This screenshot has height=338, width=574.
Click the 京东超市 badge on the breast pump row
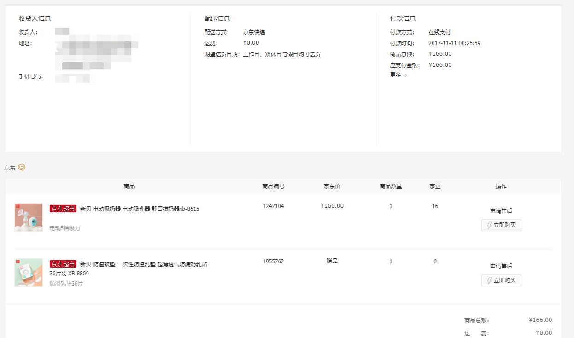[63, 209]
